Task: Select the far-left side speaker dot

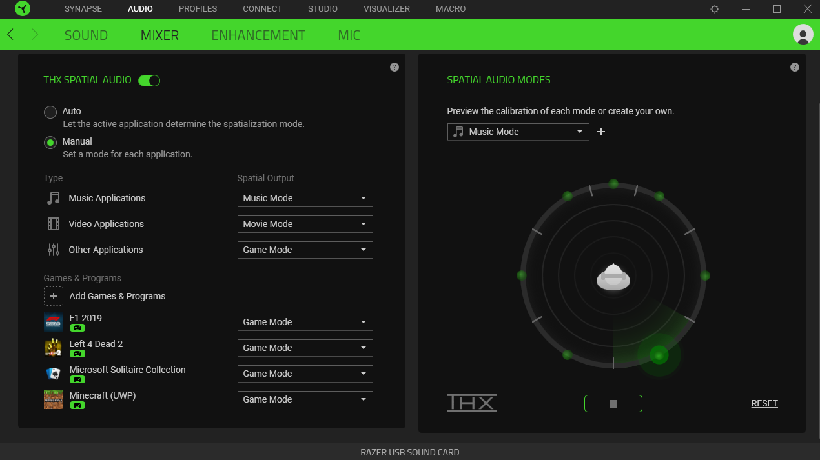Action: pyautogui.click(x=522, y=275)
